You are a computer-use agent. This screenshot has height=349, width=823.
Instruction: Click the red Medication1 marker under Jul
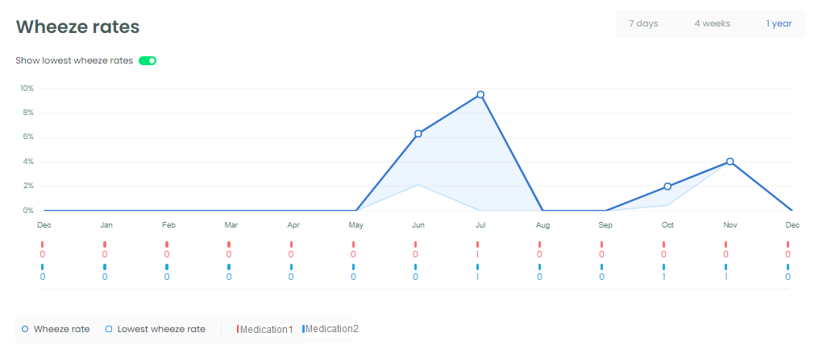pyautogui.click(x=478, y=244)
